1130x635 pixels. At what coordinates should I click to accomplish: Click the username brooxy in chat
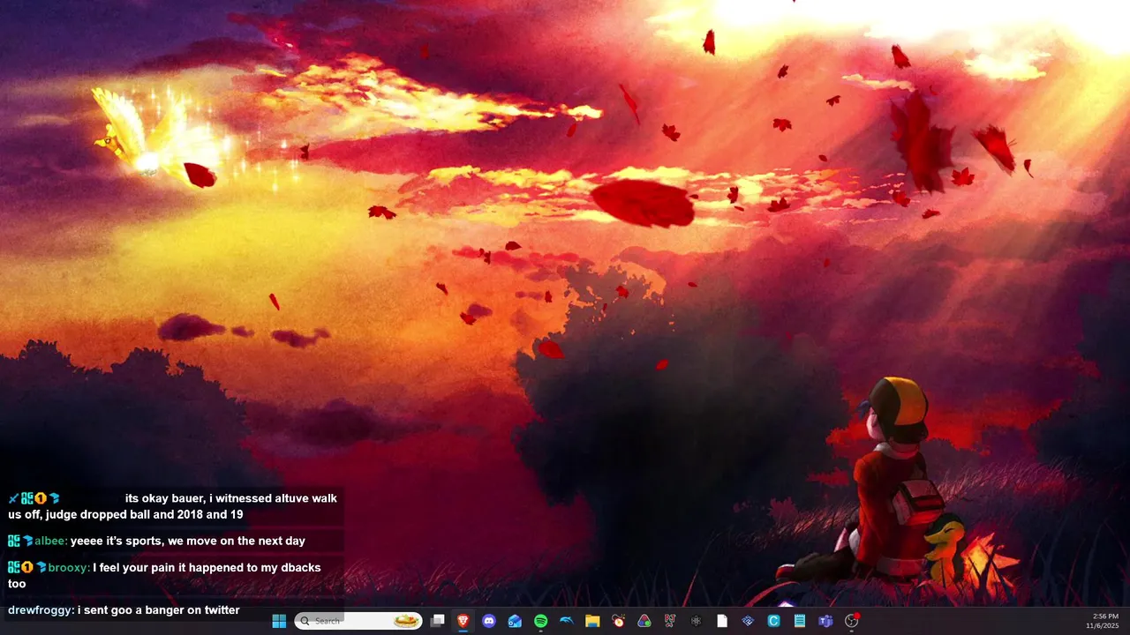click(69, 567)
